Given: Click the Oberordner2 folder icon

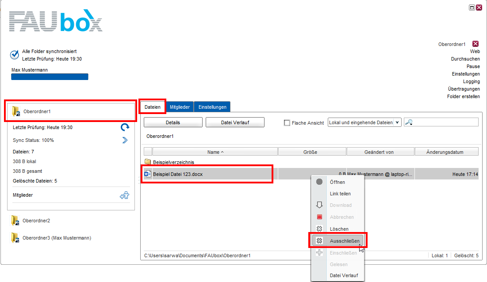Looking at the screenshot, I should 15,221.
